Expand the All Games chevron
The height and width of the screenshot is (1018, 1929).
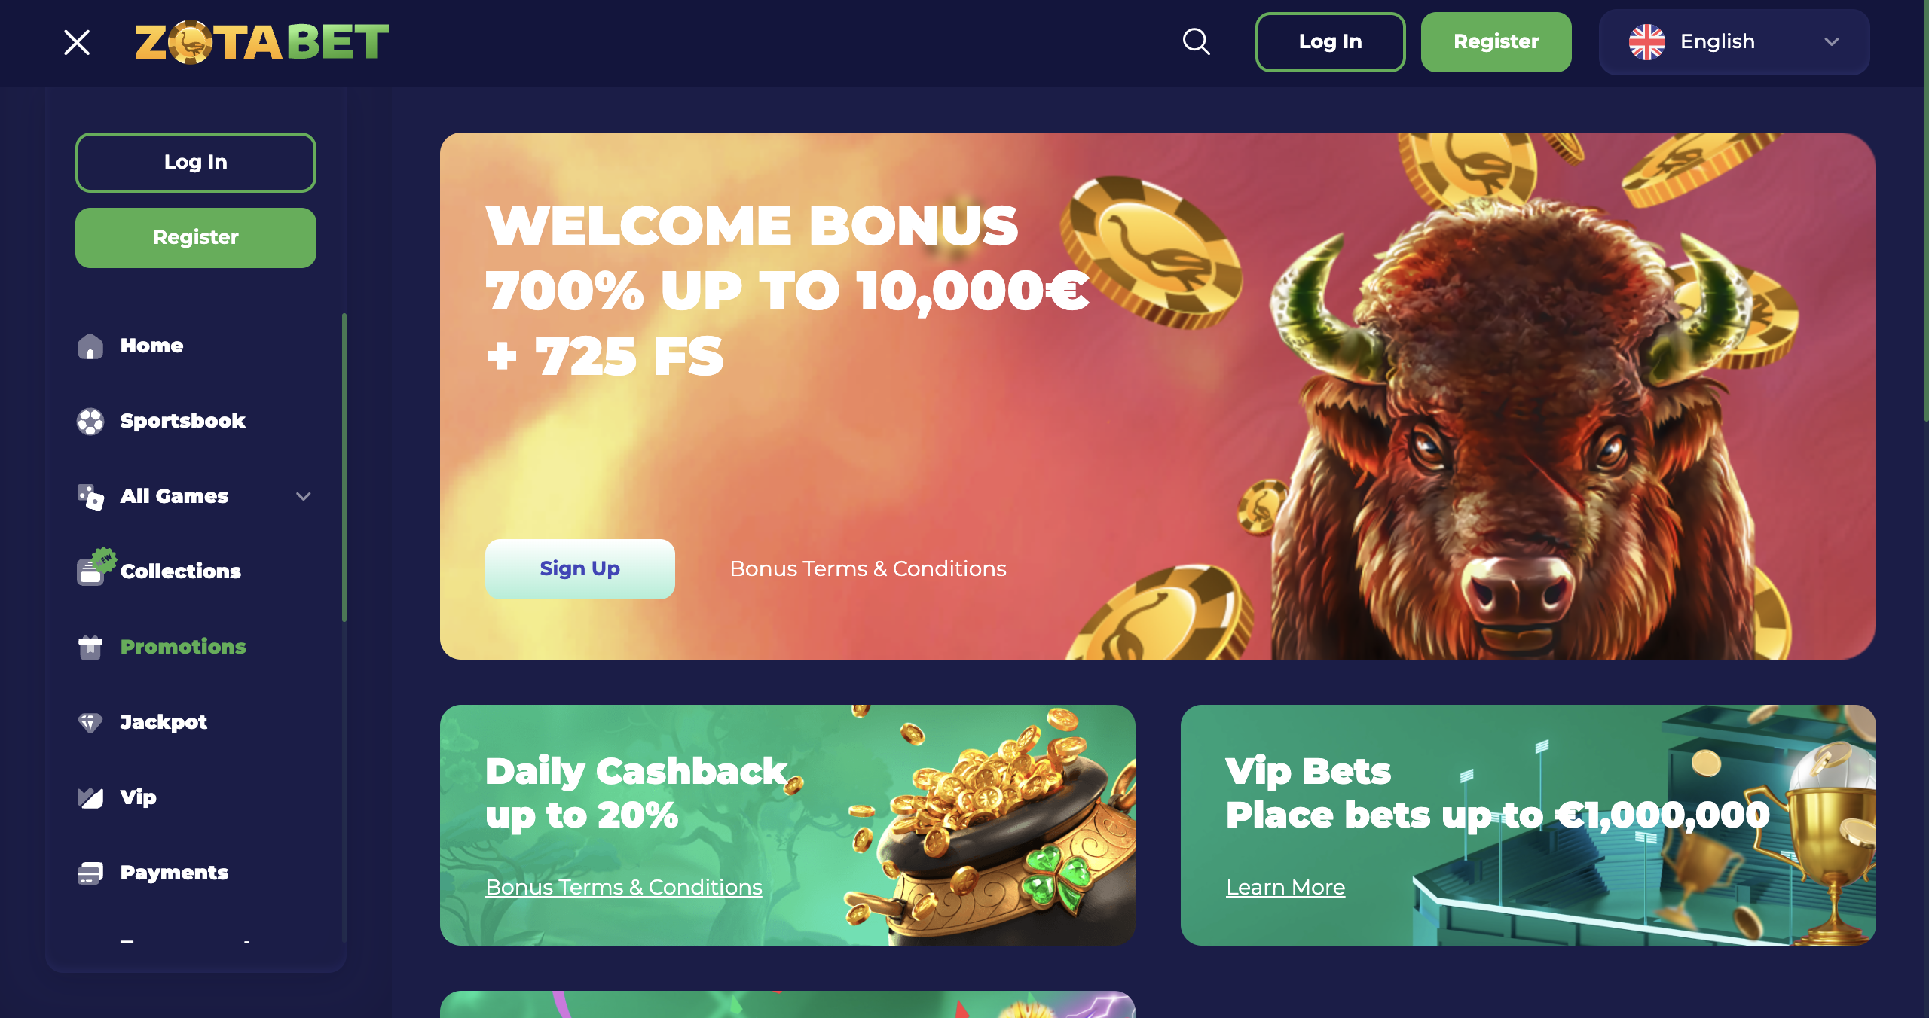304,496
